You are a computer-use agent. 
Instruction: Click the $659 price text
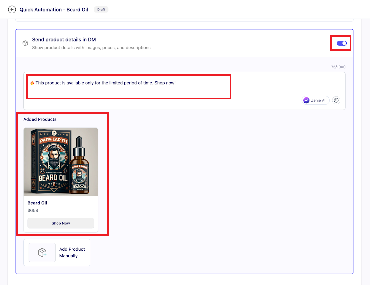pyautogui.click(x=33, y=210)
